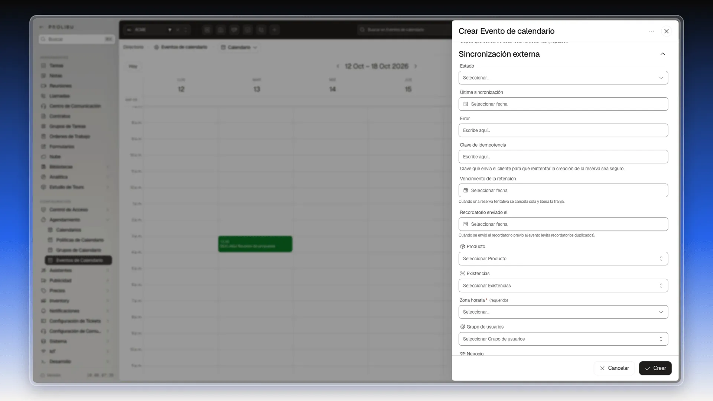Click the Producto box icon label

point(462,247)
